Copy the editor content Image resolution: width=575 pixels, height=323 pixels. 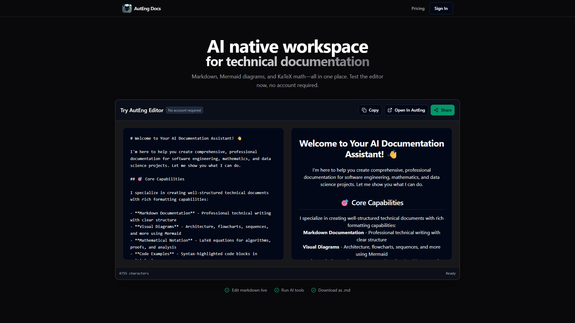[370, 110]
